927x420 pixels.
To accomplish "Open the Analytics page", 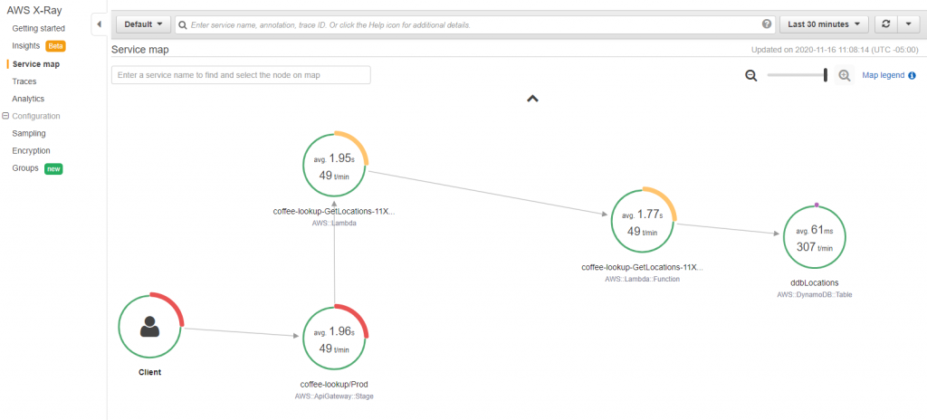I will click(x=28, y=99).
